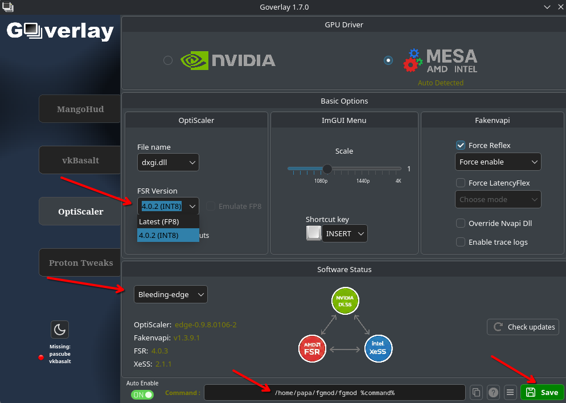Open the Choose mode dropdown

tap(498, 200)
